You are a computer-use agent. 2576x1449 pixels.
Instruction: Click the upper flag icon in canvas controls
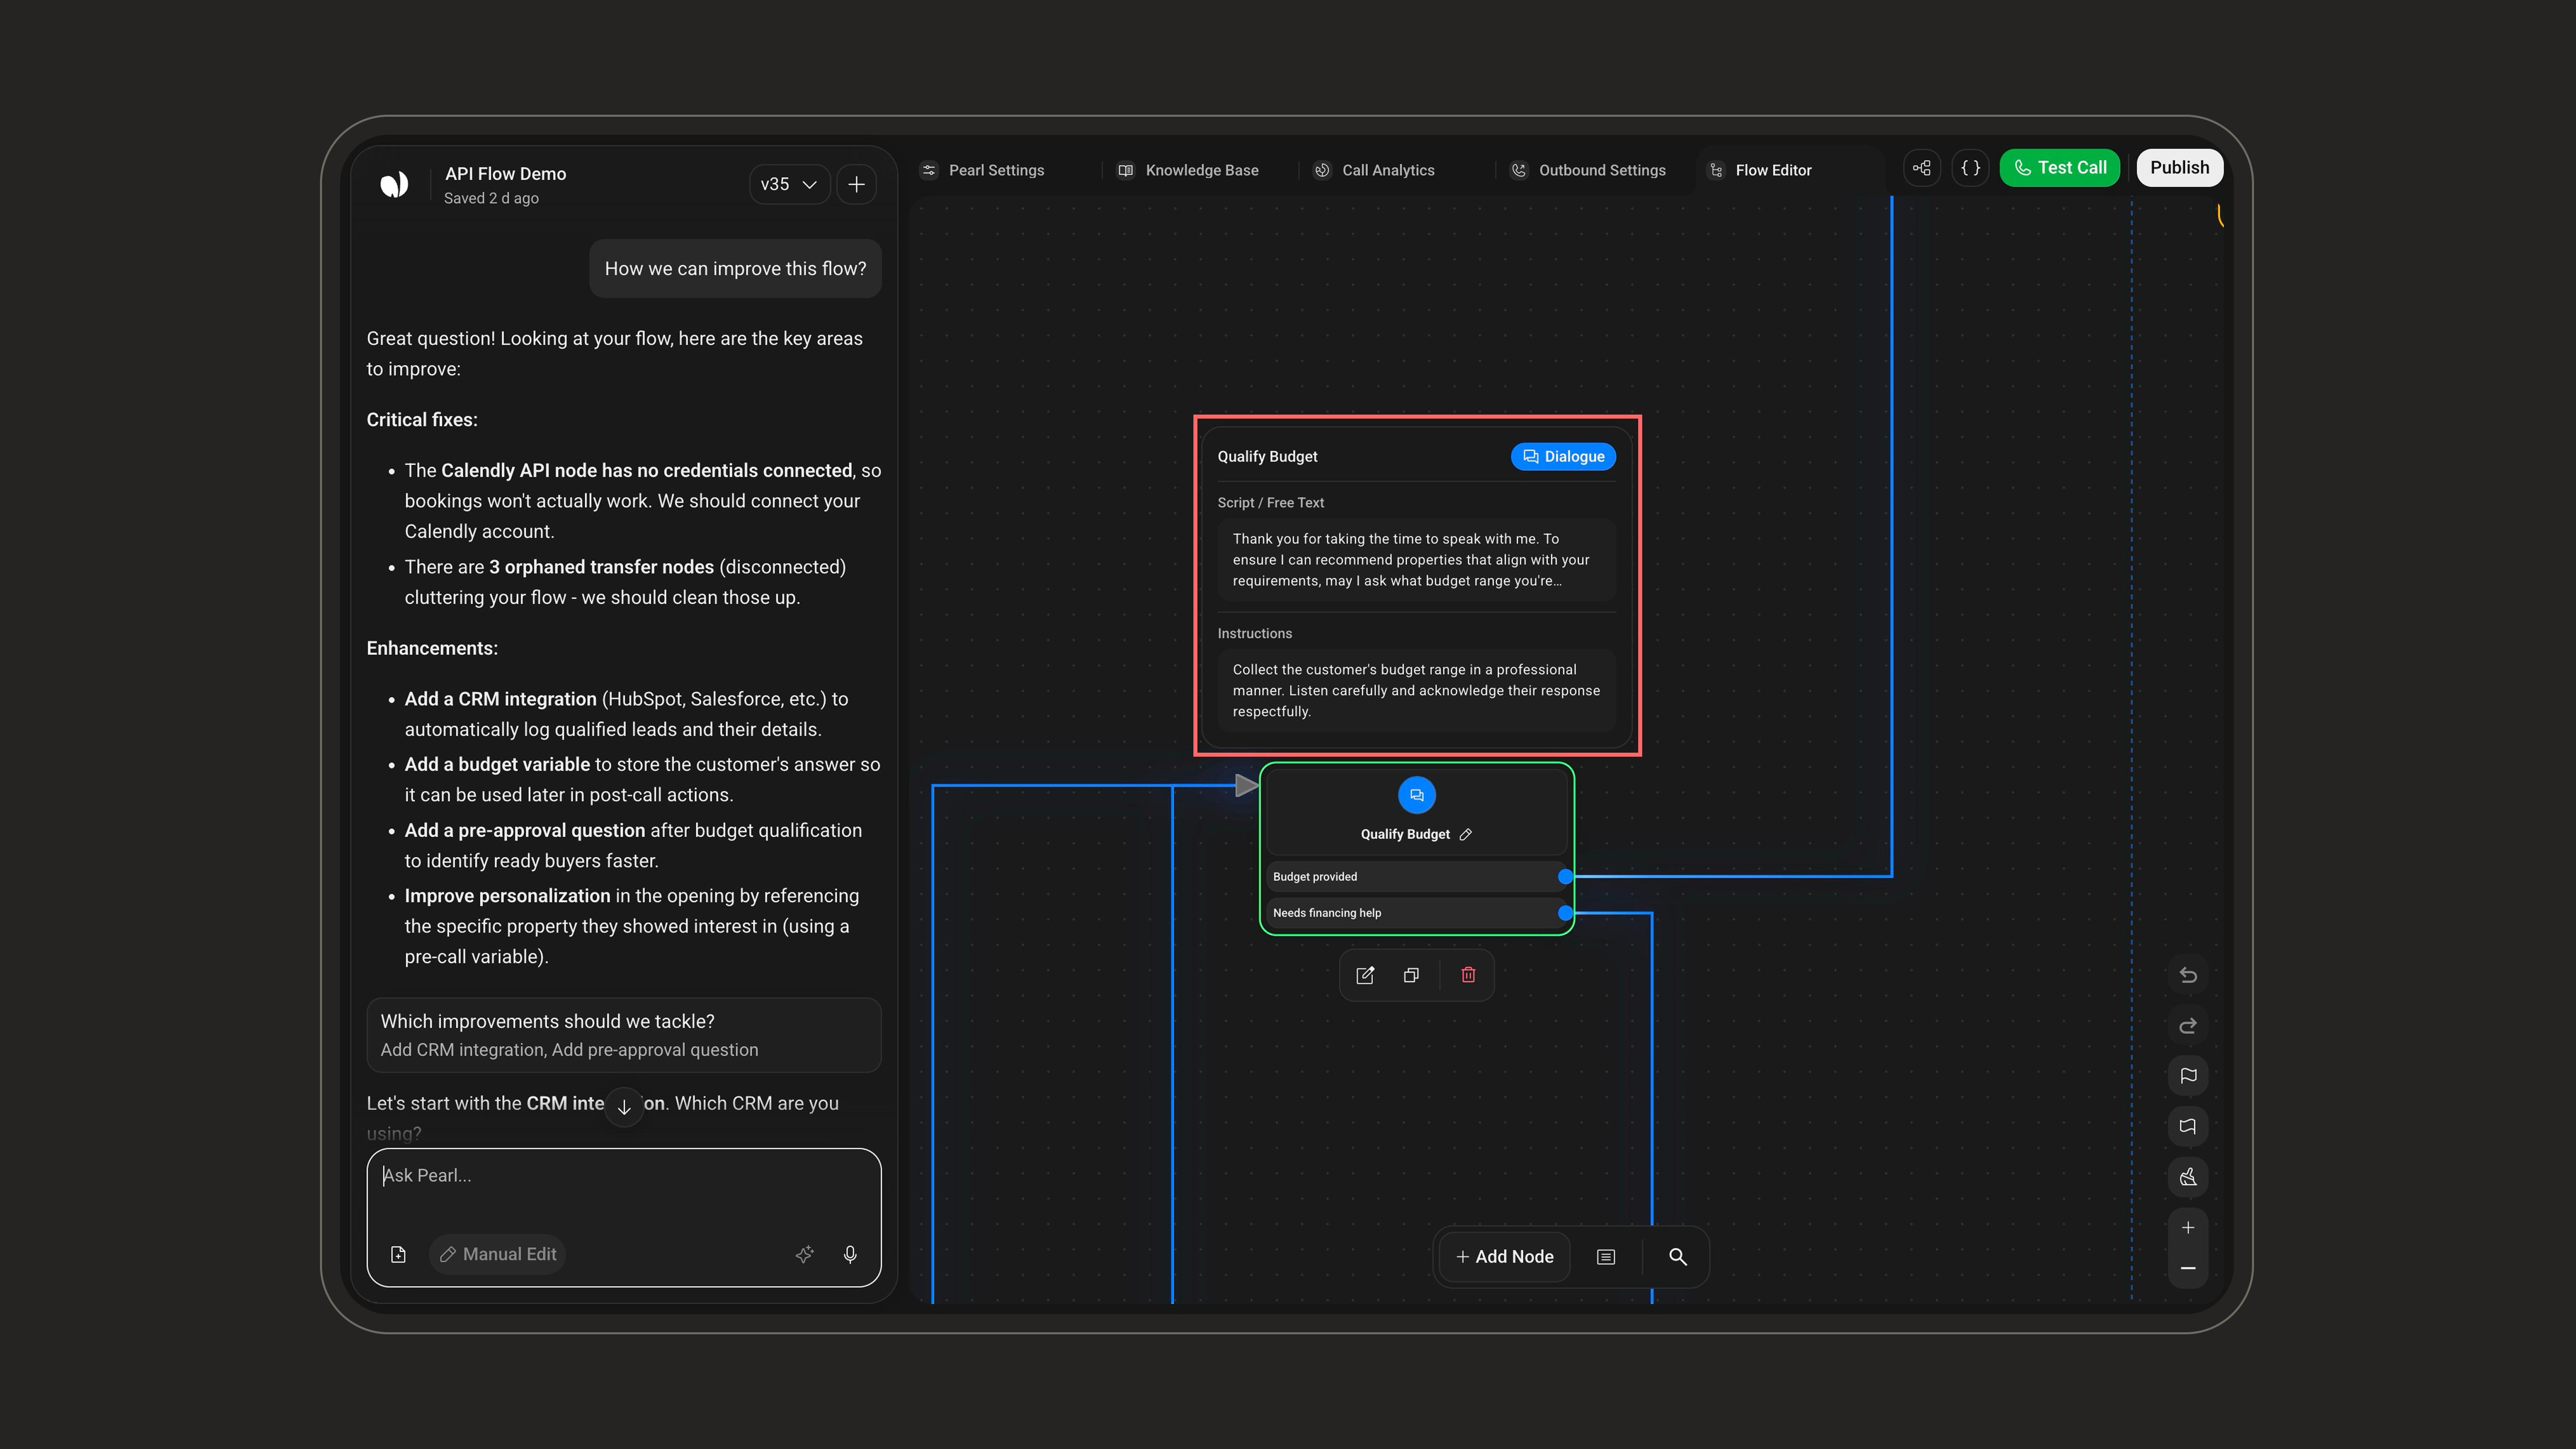click(x=2188, y=1076)
